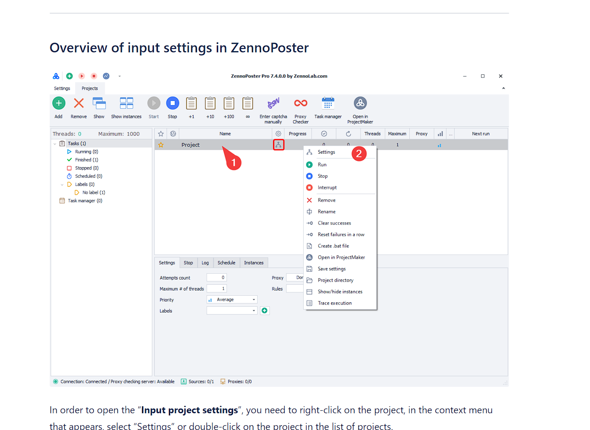Select Running (0) in the task tree

[x=87, y=152]
